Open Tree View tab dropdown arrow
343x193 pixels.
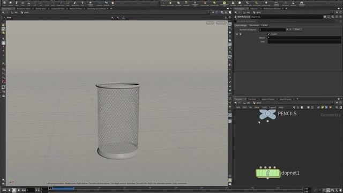click(x=259, y=99)
